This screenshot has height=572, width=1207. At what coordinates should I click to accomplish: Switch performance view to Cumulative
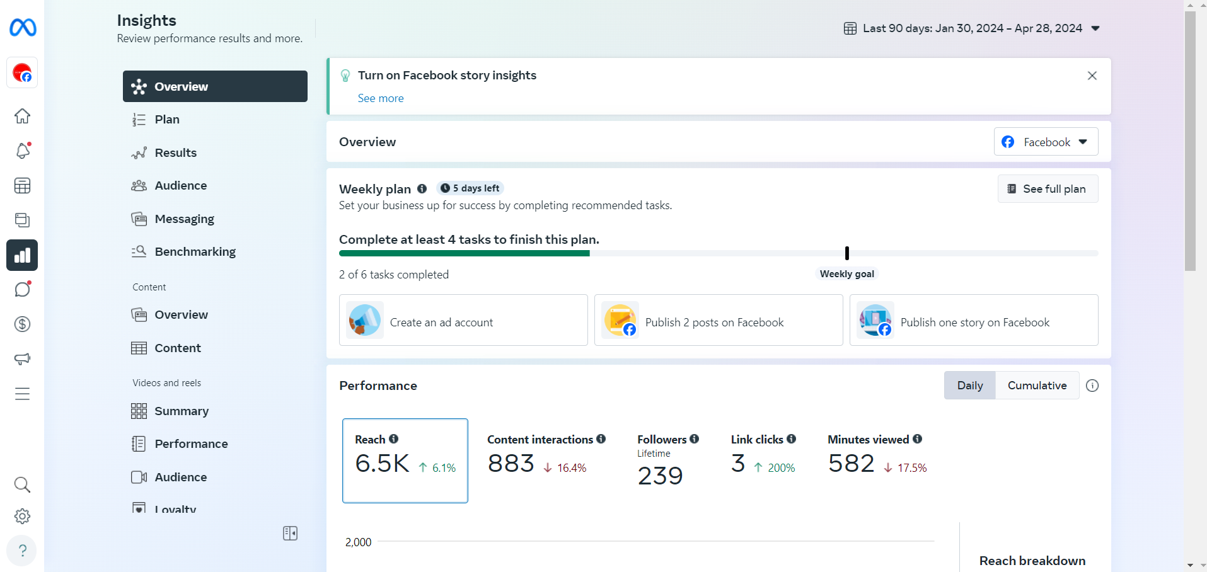tap(1037, 386)
